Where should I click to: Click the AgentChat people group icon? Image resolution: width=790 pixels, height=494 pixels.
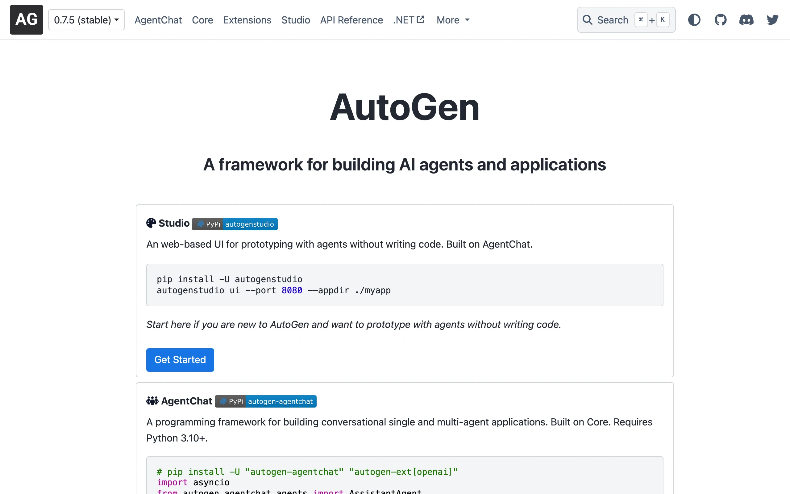pyautogui.click(x=152, y=401)
